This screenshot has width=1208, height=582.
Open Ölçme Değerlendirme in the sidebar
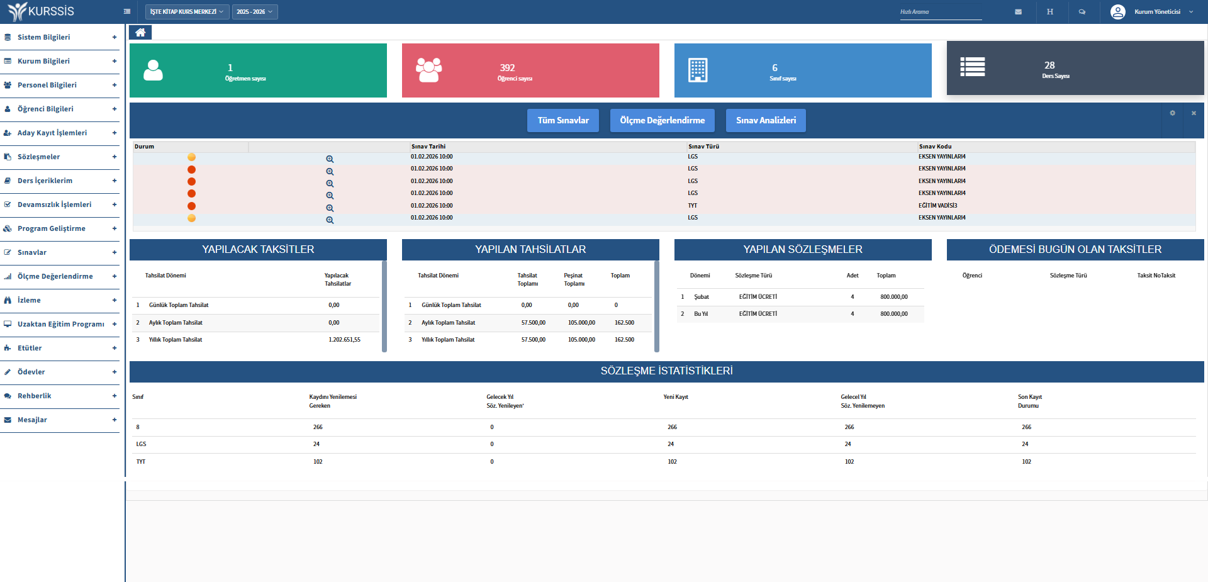click(60, 276)
